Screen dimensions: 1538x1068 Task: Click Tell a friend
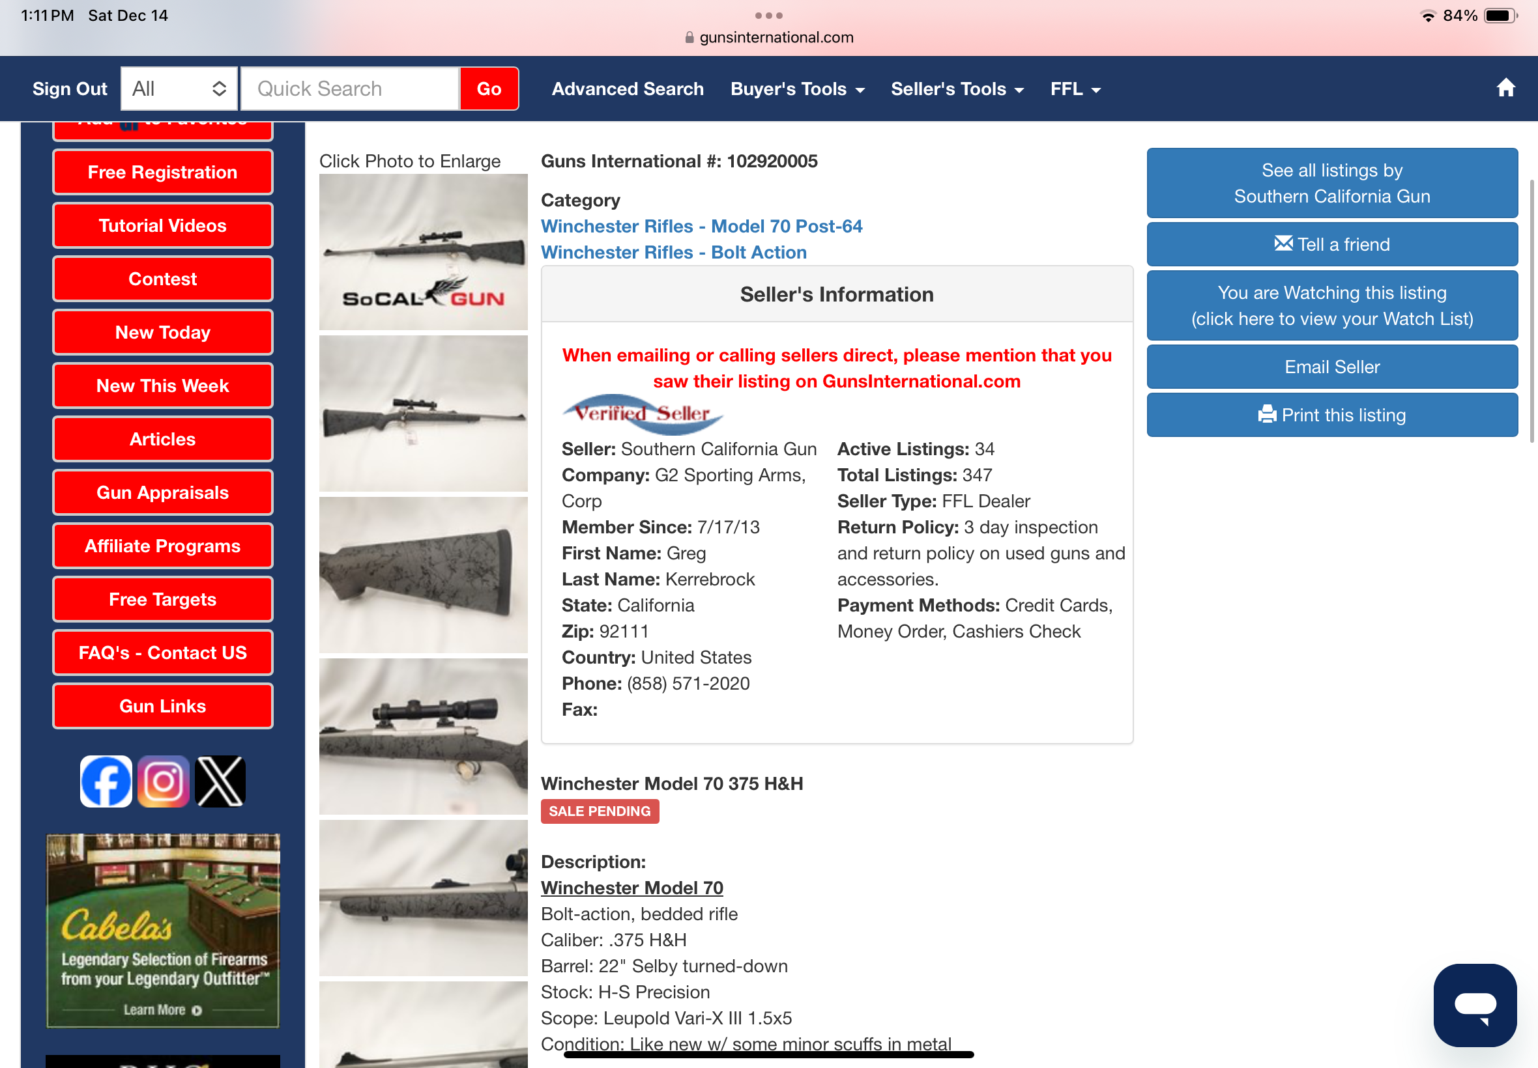click(x=1332, y=244)
